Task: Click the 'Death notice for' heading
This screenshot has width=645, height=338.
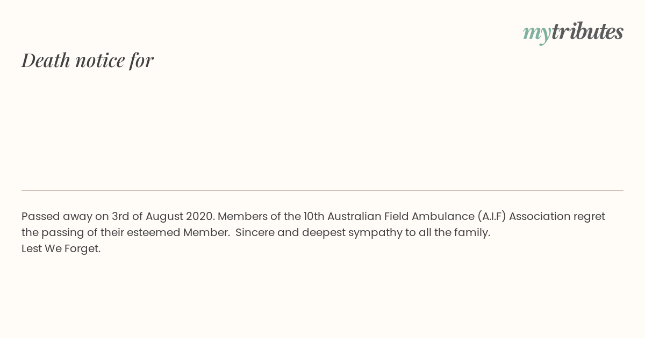Action: 88,60
